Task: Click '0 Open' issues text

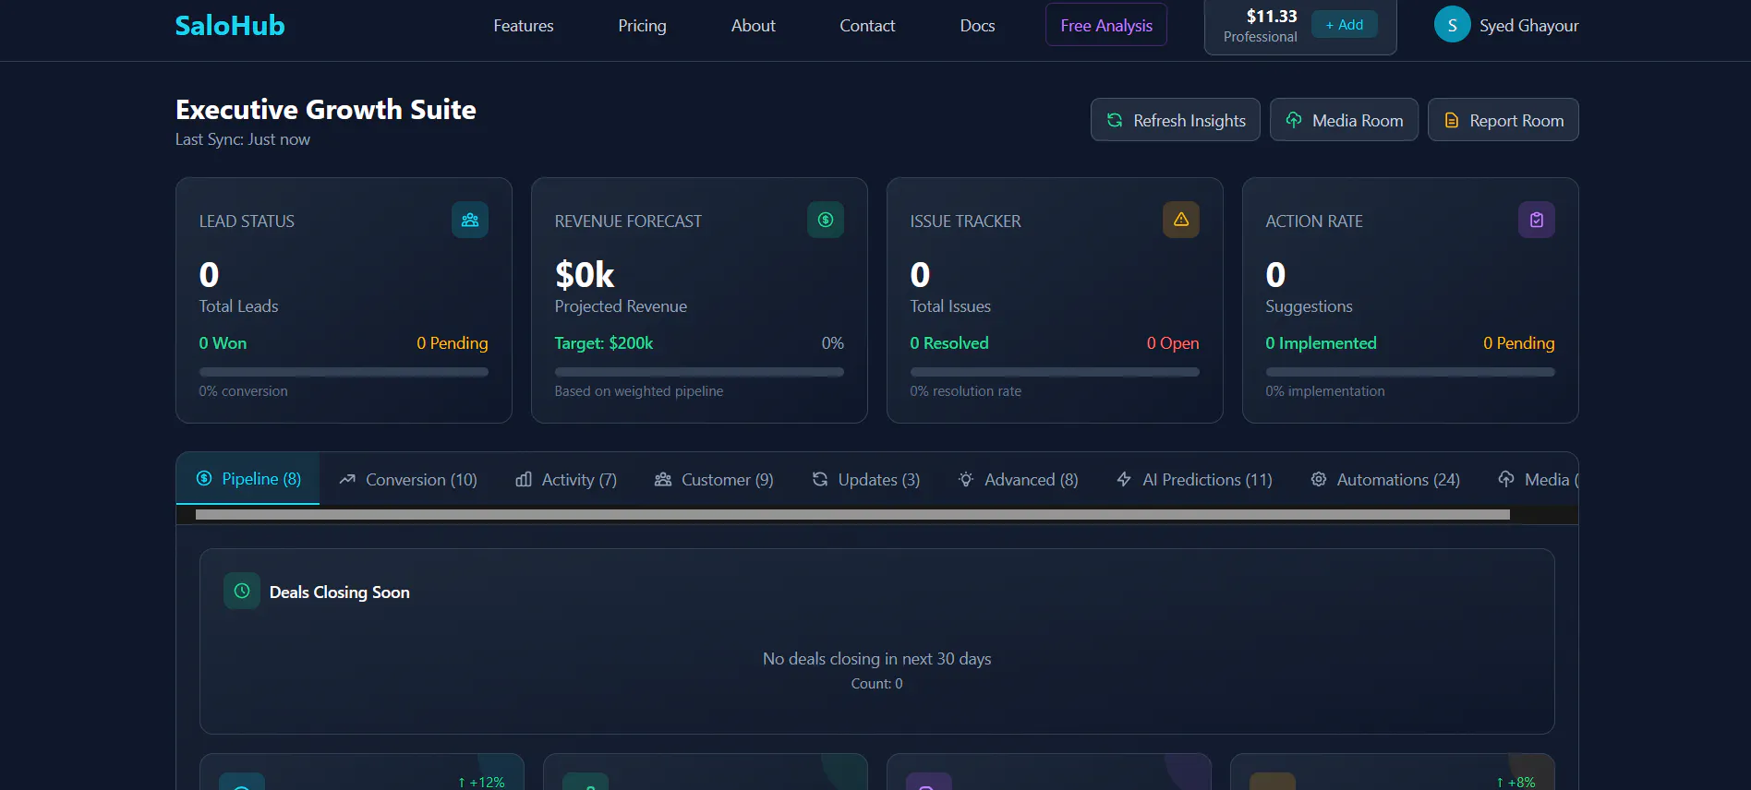Action: pyautogui.click(x=1173, y=343)
